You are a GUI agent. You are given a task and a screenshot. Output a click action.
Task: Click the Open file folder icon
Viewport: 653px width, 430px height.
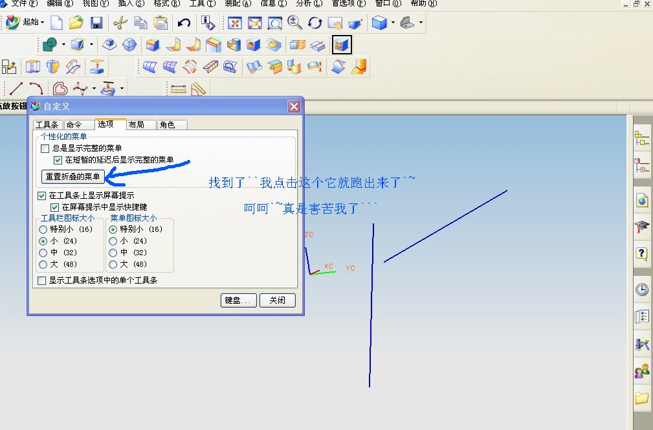[x=76, y=23]
